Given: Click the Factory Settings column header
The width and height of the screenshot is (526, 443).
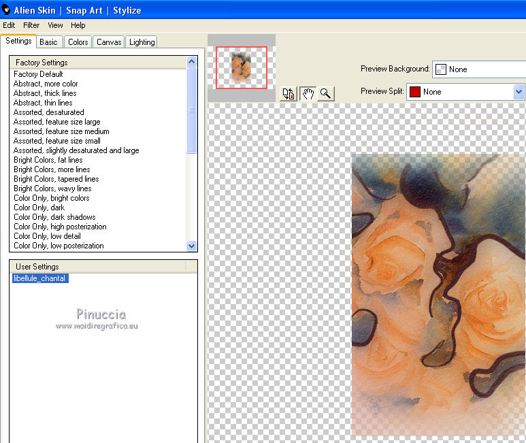Looking at the screenshot, I should click(x=98, y=63).
